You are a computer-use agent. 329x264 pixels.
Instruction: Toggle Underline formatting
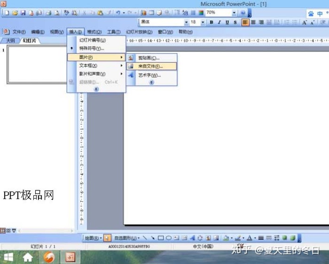pos(227,22)
